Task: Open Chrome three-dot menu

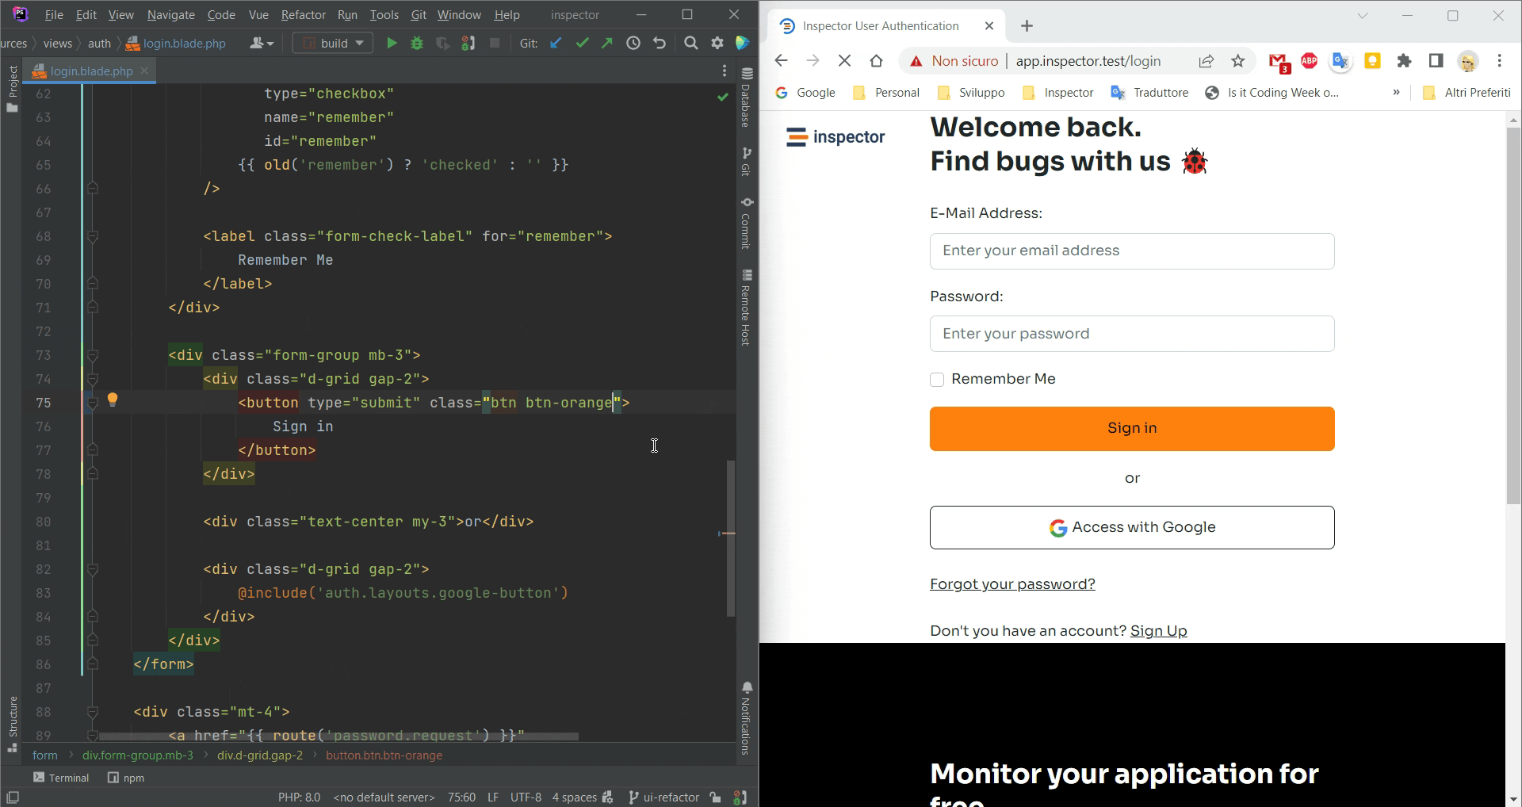Action: pos(1500,61)
